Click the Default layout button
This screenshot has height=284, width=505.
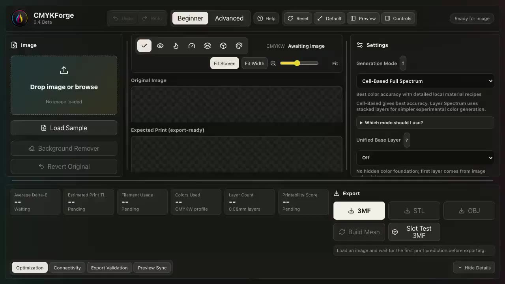(329, 18)
